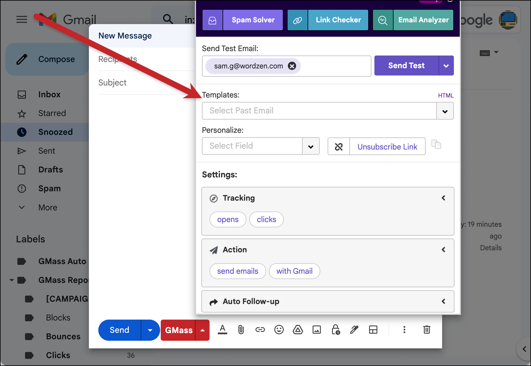Open input tools keyboard icon
This screenshot has height=366, width=531.
[x=485, y=53]
